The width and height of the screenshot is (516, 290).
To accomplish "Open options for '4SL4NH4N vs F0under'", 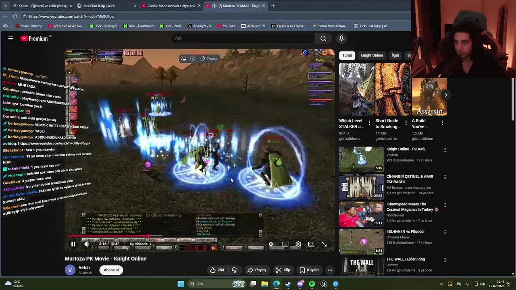I will click(x=445, y=232).
